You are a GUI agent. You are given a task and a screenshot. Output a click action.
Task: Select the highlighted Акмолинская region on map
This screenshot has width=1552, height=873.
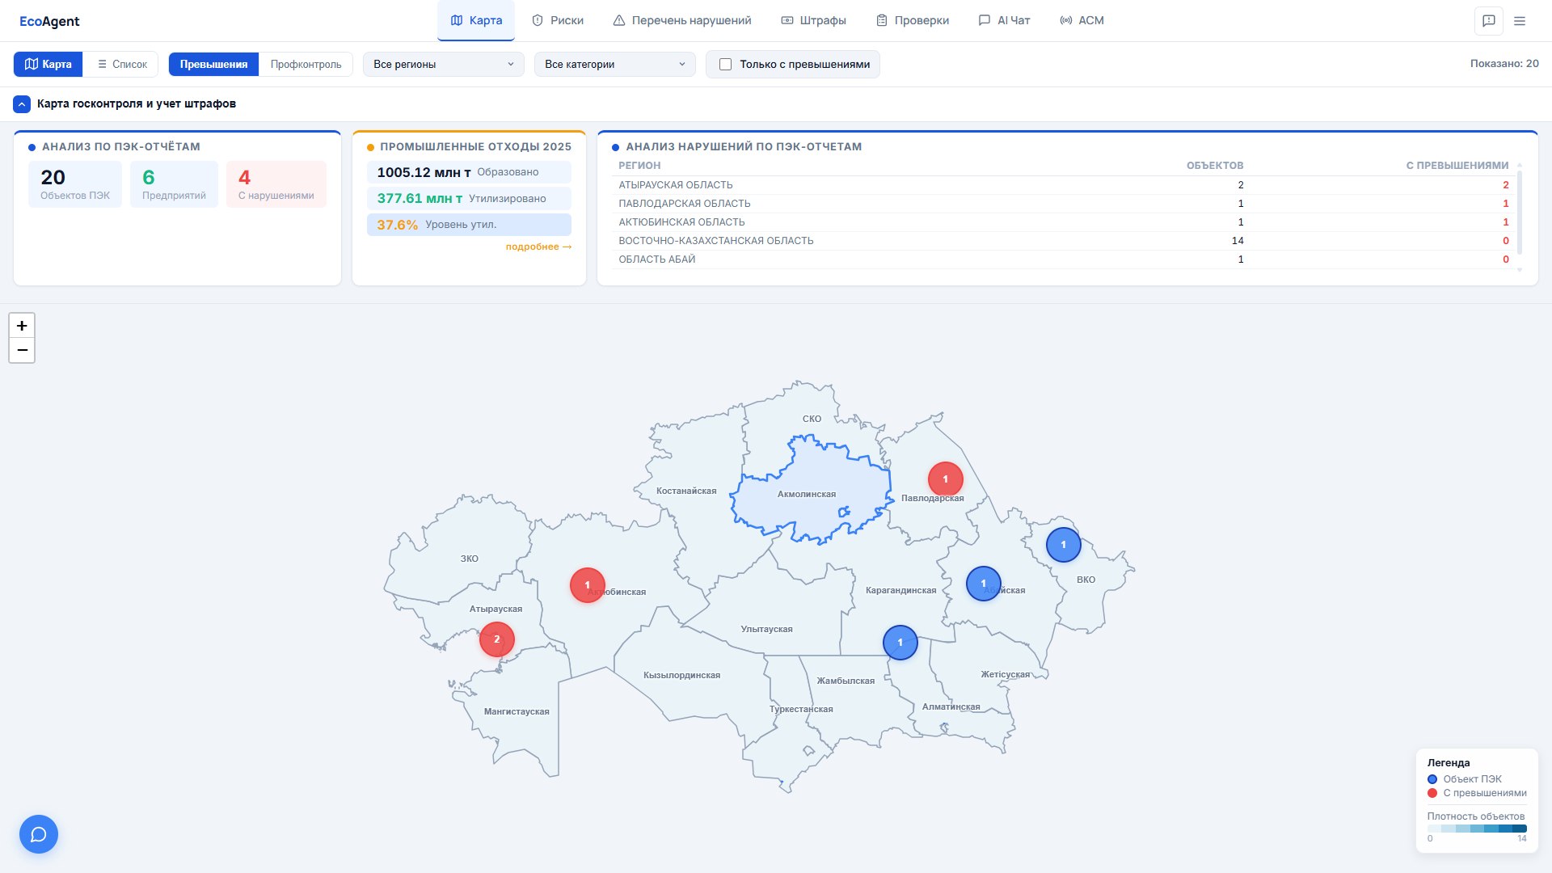point(807,494)
